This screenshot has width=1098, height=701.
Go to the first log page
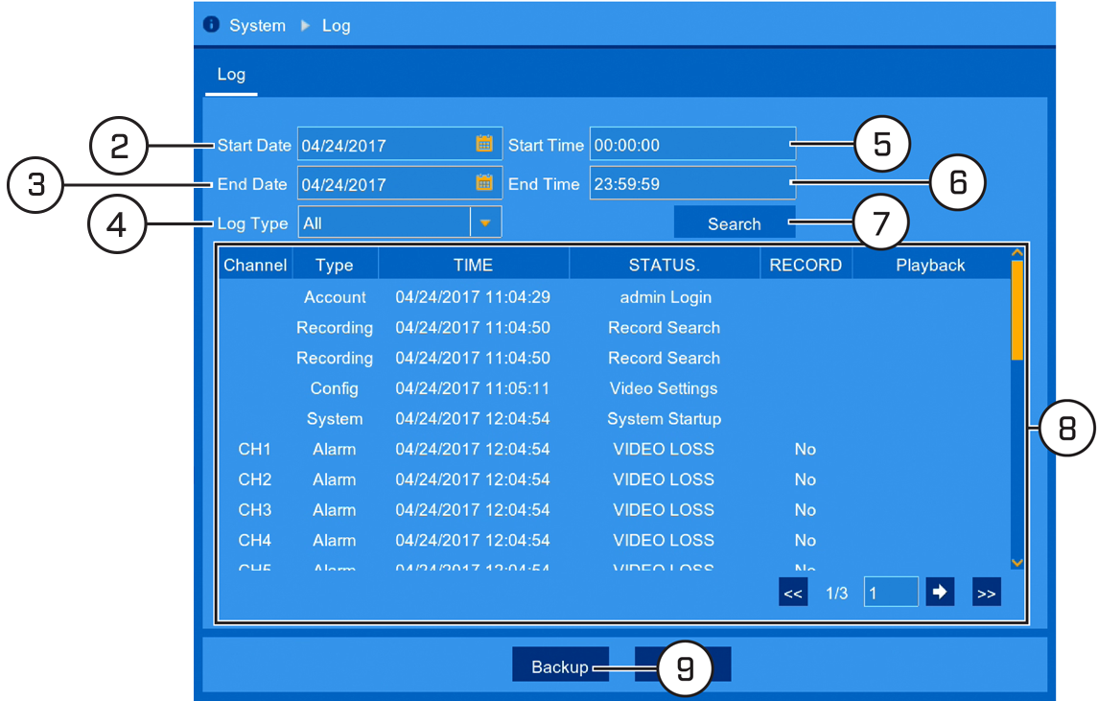pos(793,593)
